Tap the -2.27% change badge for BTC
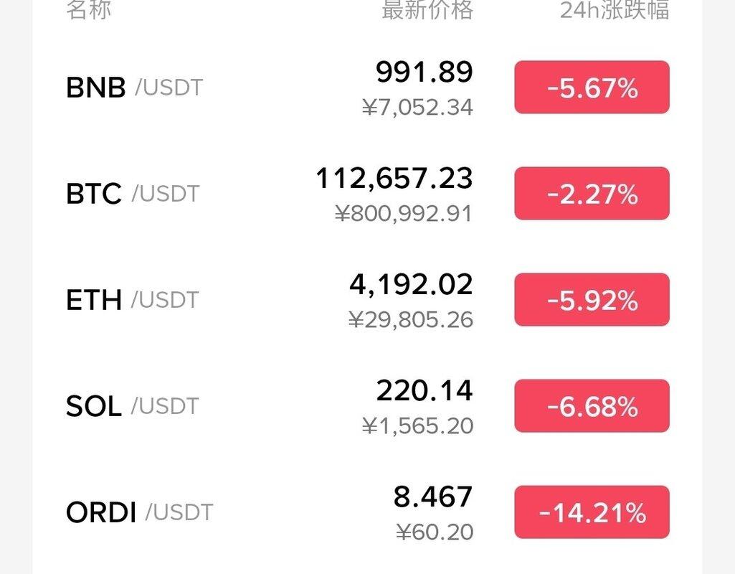This screenshot has width=735, height=574. click(x=592, y=193)
